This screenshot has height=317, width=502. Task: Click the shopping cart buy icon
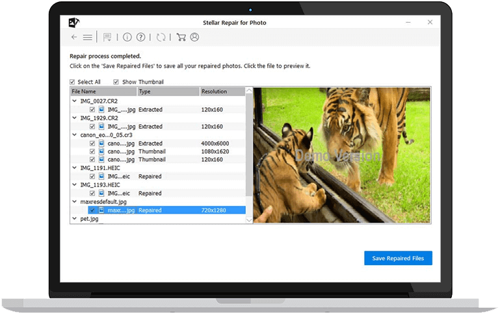pos(181,38)
